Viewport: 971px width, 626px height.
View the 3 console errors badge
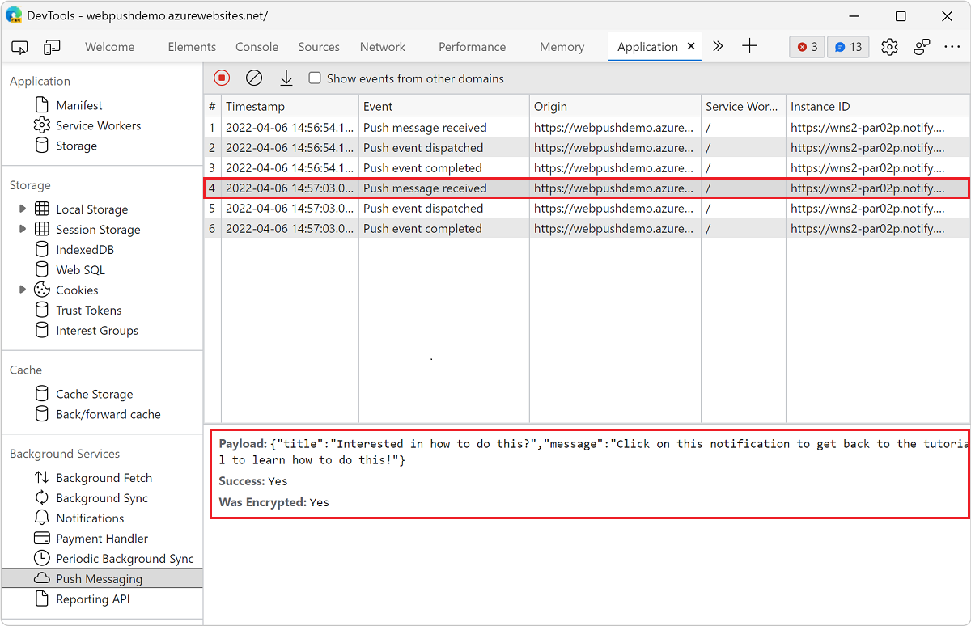point(807,47)
